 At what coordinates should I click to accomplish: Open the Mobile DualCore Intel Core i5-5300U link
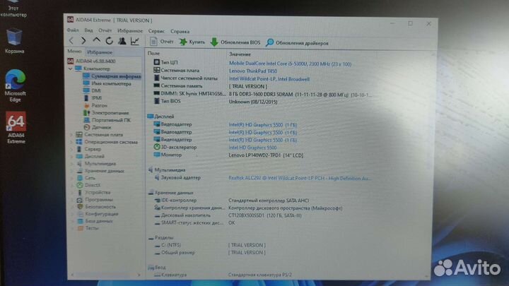290,64
